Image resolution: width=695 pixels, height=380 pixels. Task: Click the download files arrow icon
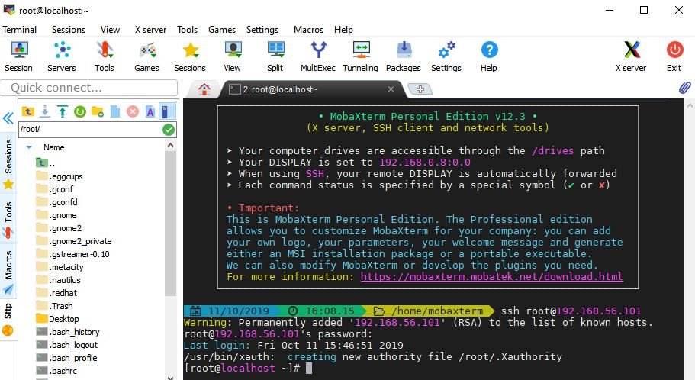pos(45,111)
